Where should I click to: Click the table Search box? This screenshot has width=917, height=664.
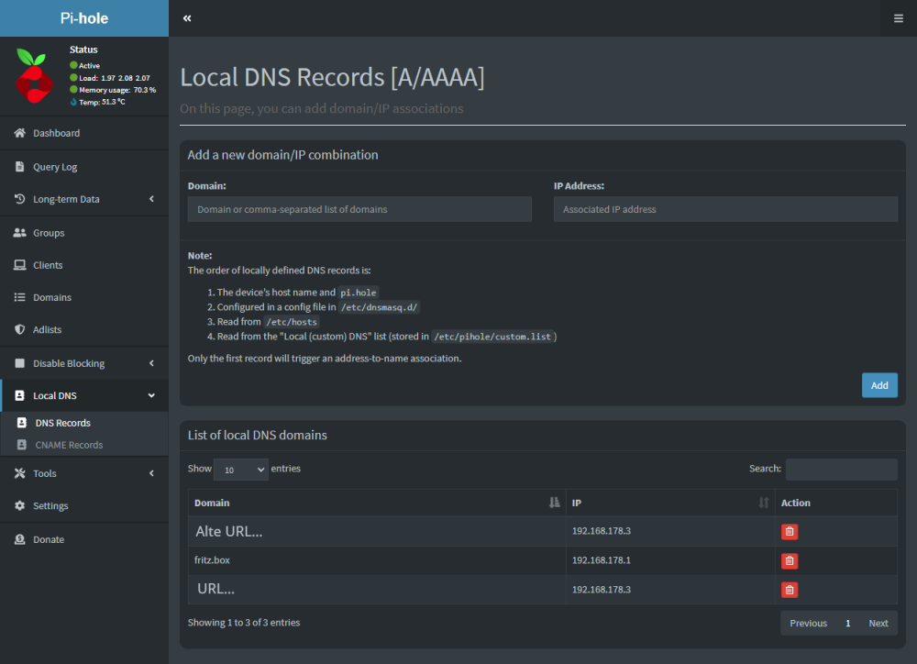pos(841,470)
